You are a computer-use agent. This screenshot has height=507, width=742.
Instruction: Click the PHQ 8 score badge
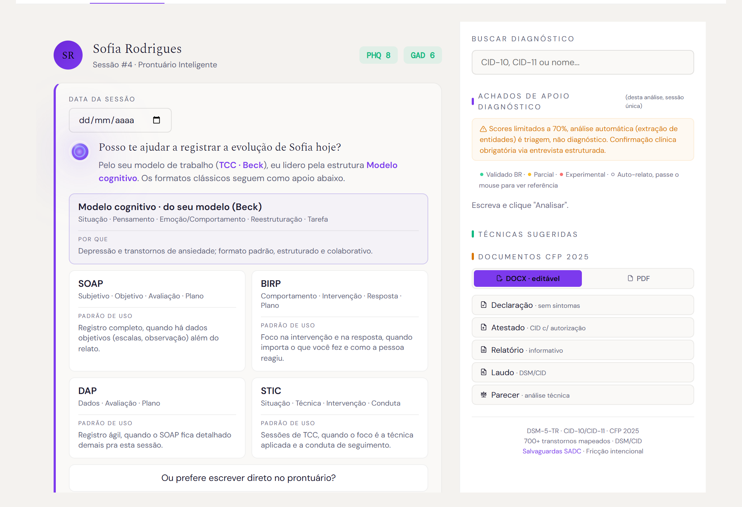click(x=379, y=55)
